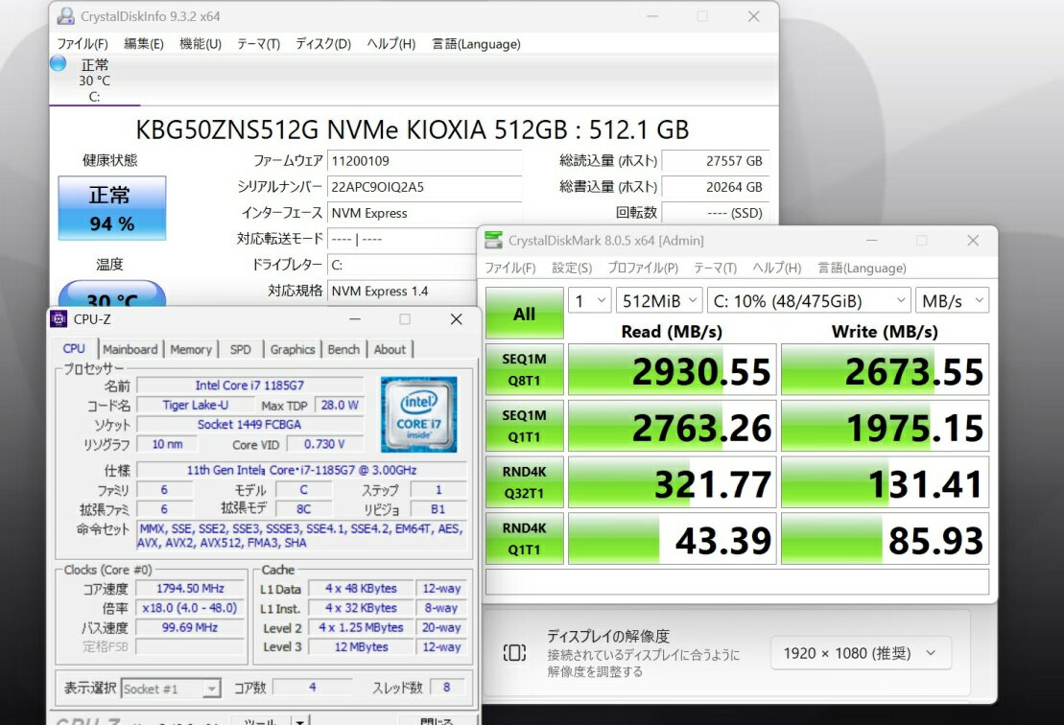This screenshot has width=1064, height=725.
Task: Open the プロファイル(P) menu in CrystalDiskMark
Action: (642, 269)
